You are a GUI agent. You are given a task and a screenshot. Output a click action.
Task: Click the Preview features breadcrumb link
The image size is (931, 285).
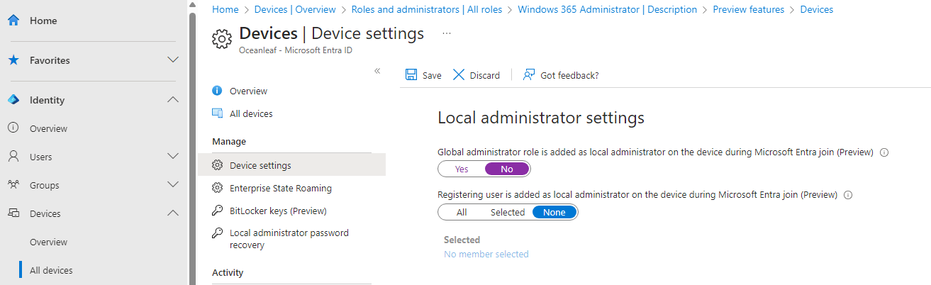click(748, 9)
